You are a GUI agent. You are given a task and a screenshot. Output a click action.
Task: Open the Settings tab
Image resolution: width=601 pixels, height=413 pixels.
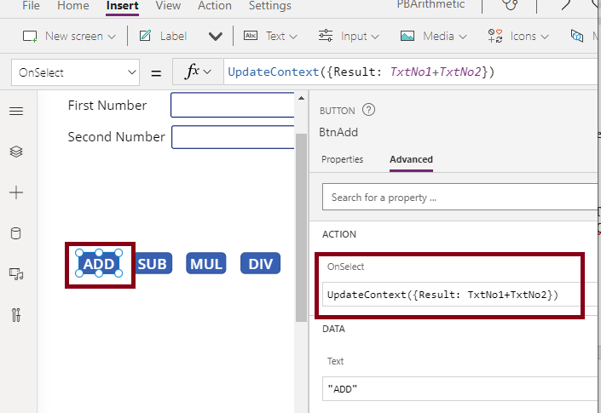click(270, 6)
